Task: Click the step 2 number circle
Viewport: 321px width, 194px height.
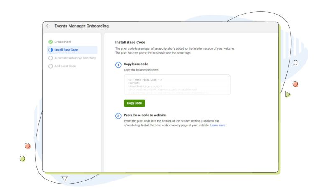Action: click(x=118, y=116)
